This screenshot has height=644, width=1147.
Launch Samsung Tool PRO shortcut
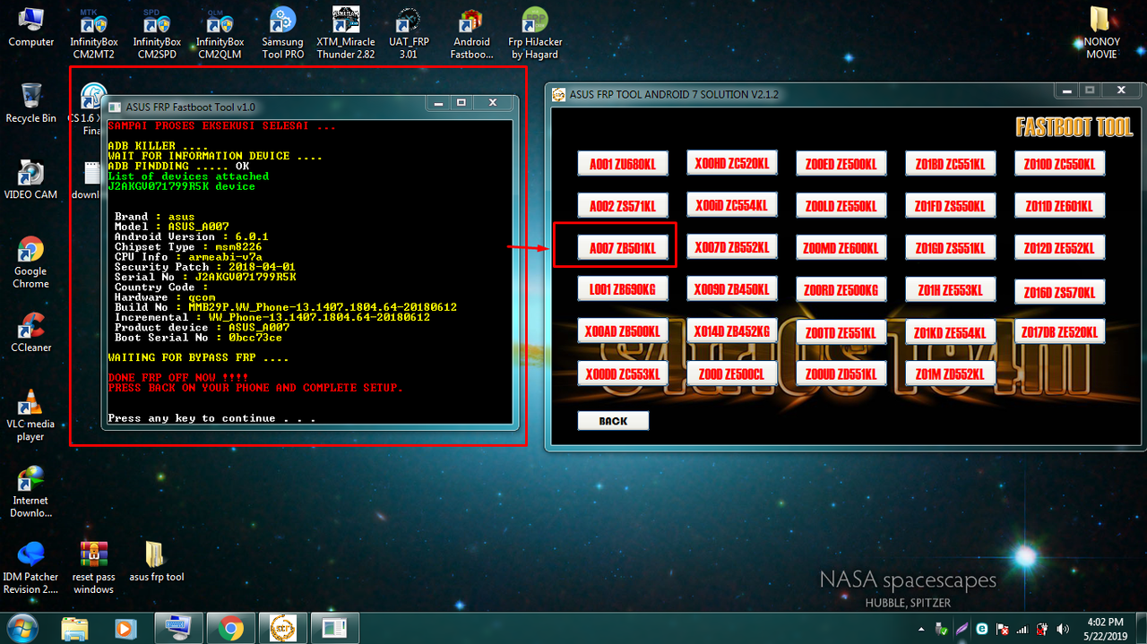(282, 33)
